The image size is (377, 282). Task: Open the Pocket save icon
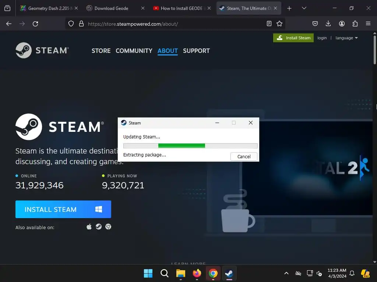coord(315,23)
